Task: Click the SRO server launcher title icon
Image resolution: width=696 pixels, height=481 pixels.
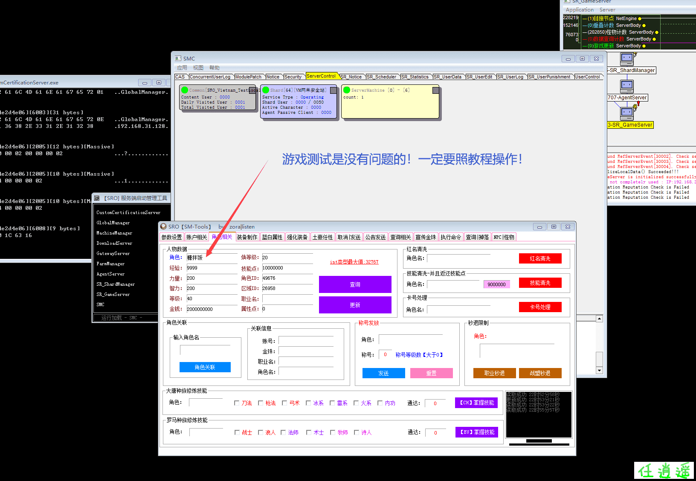Action: tap(97, 198)
